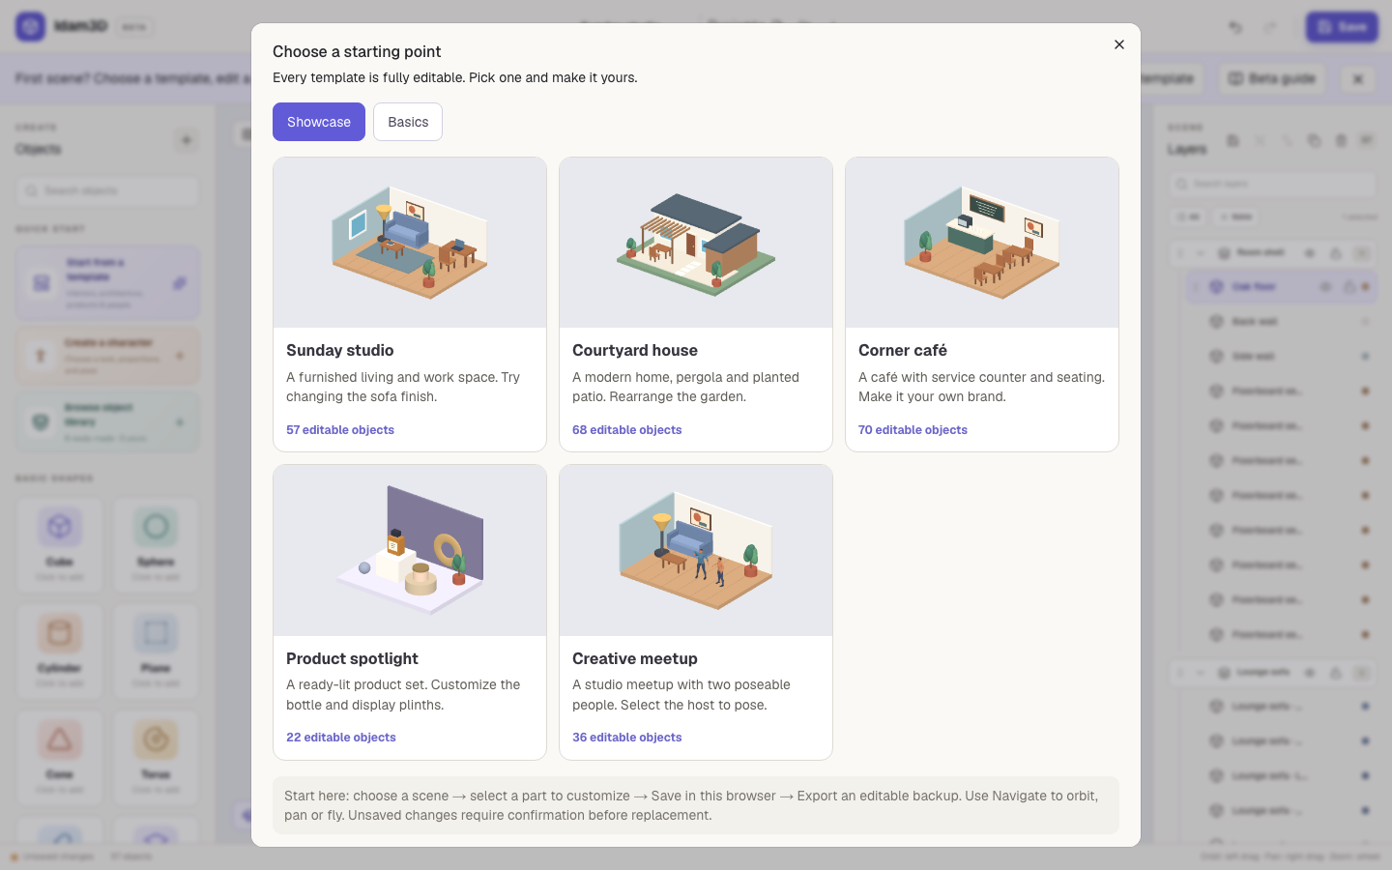Open the Beta guide in background window
The image size is (1392, 870).
pyautogui.click(x=1272, y=78)
